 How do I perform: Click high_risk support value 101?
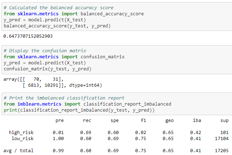coord(225,133)
